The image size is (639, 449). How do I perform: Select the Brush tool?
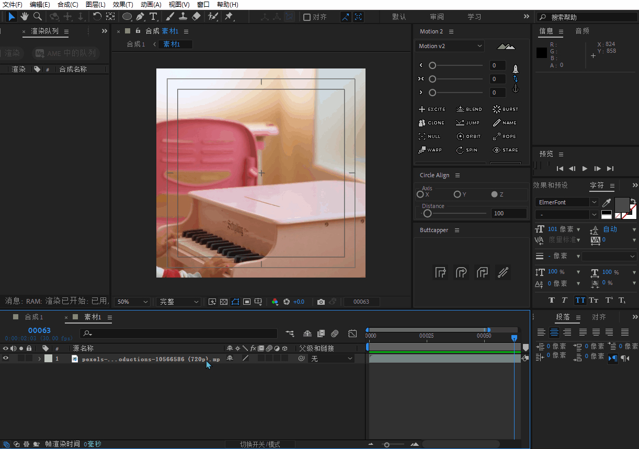point(170,17)
